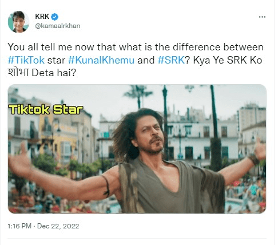
Task: Open the attached Tiktok Star image
Action: (137, 149)
